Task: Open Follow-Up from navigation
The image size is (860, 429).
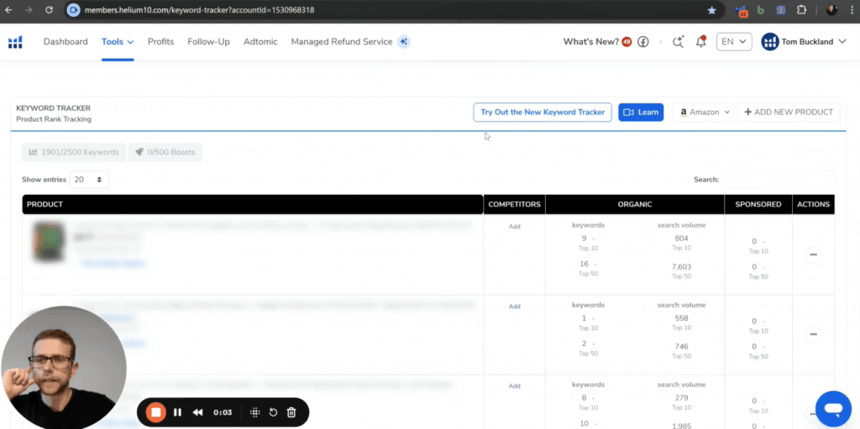Action: (208, 42)
